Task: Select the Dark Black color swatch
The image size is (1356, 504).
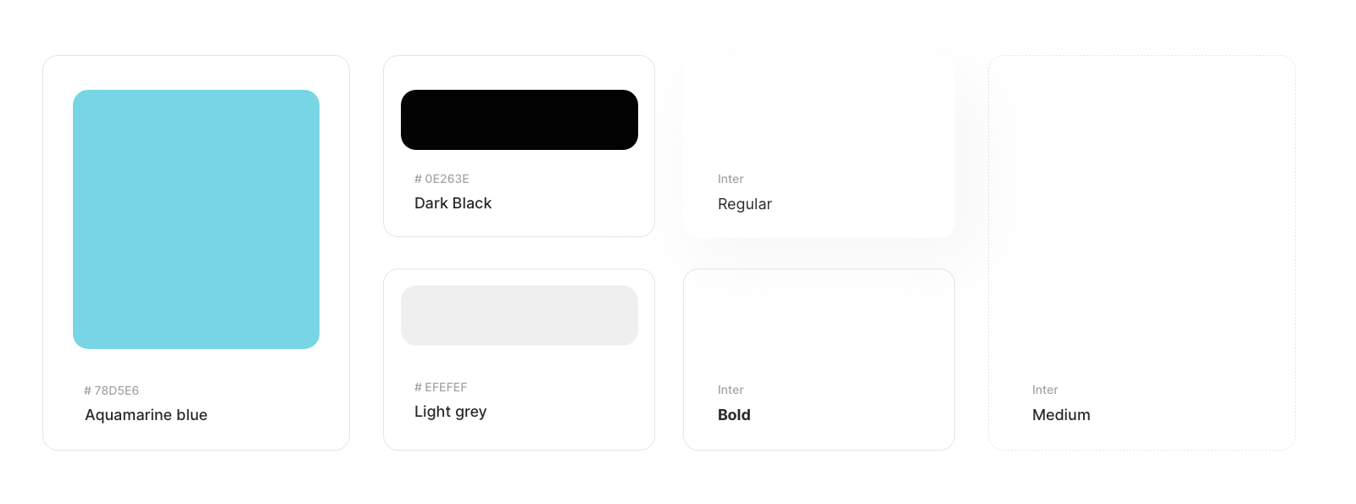Action: point(519,119)
